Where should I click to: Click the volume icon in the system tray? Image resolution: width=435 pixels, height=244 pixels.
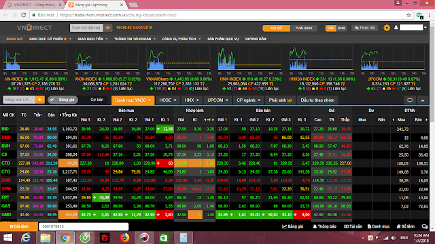[x=394, y=238]
